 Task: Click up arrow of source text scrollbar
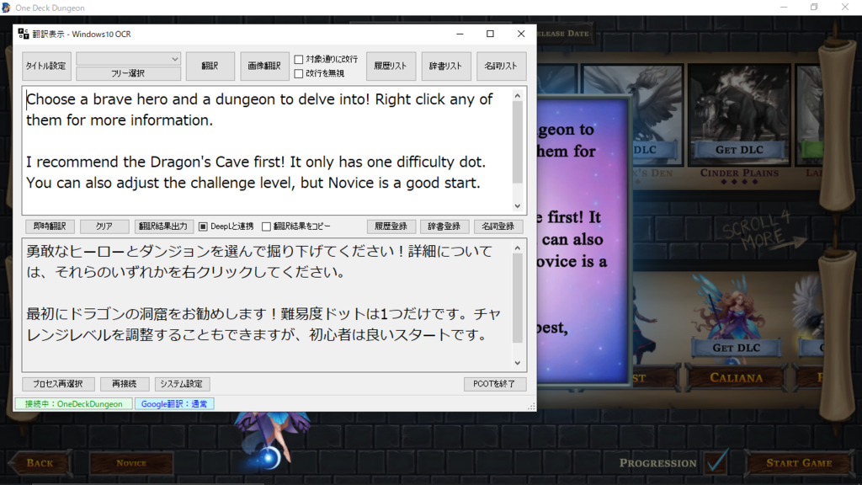coord(518,96)
